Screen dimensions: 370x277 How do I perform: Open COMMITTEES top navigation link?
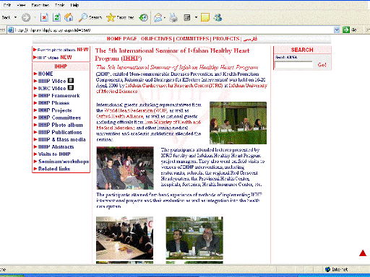coord(192,39)
